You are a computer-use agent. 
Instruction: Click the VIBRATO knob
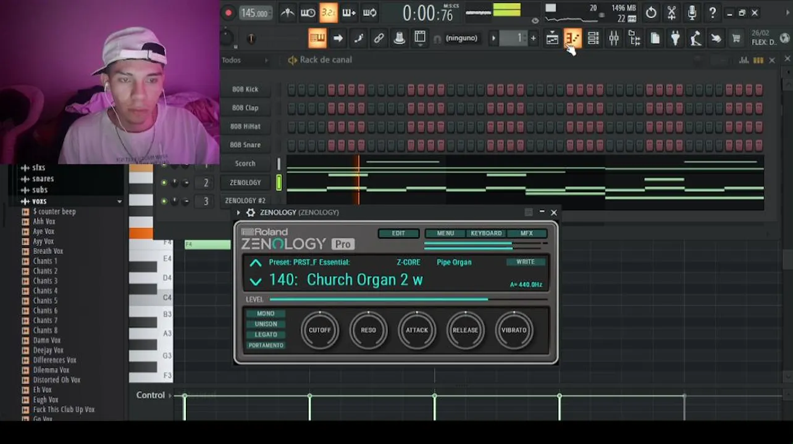click(x=514, y=330)
